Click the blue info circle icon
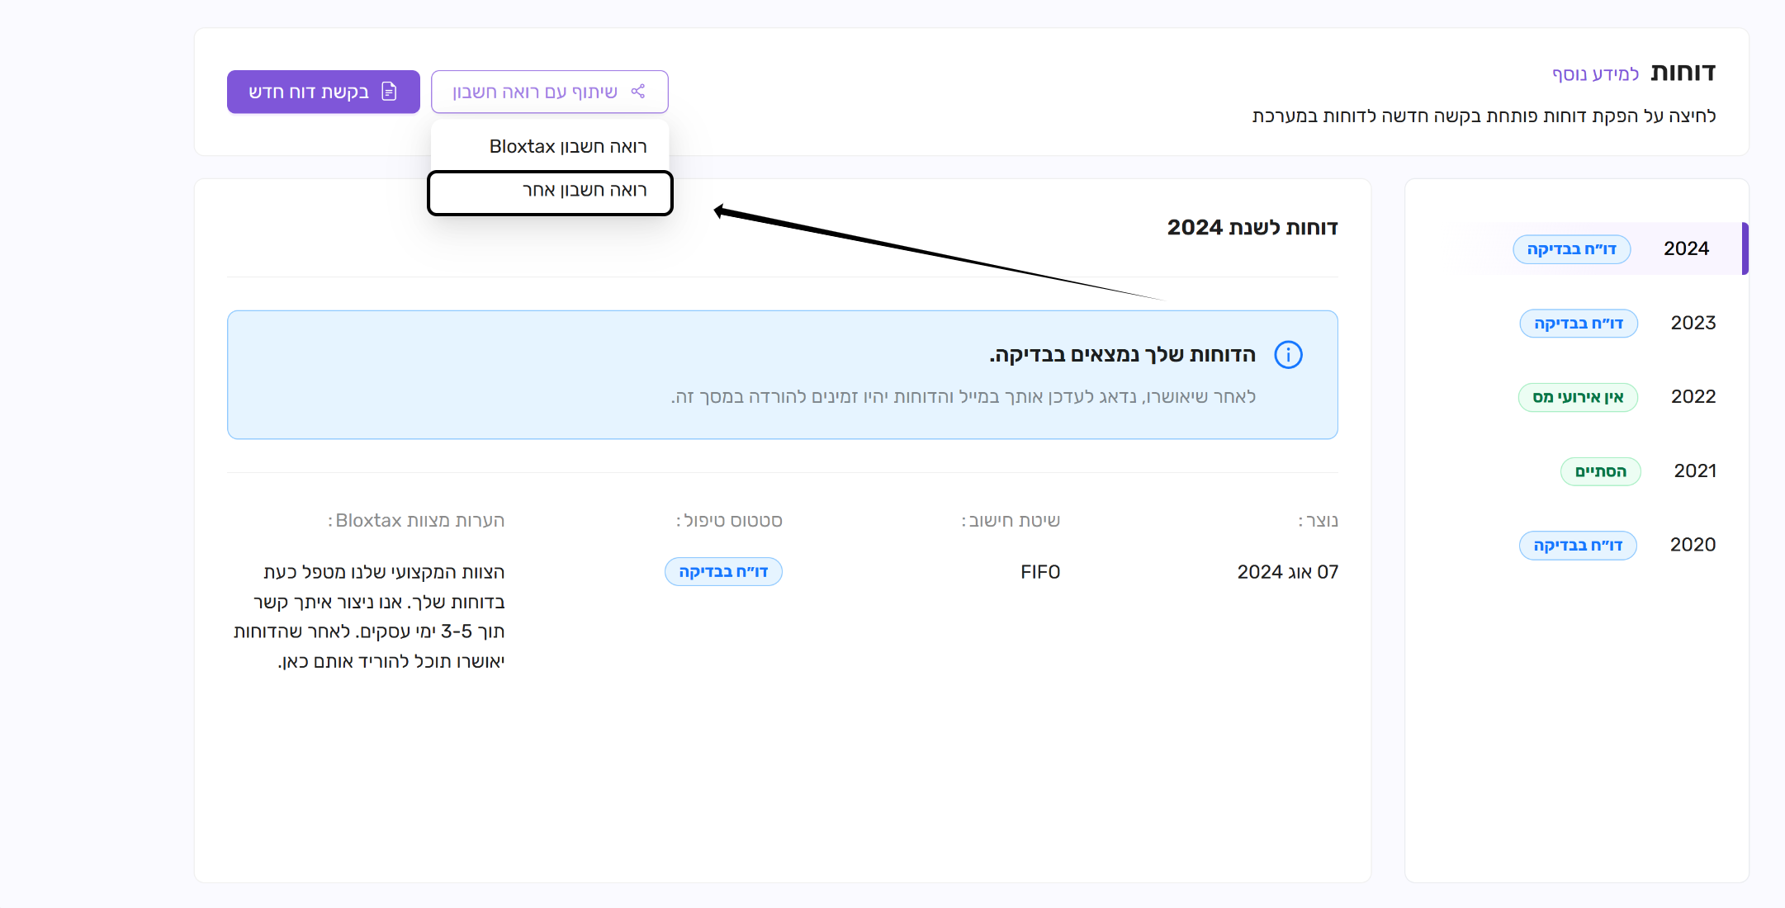Image resolution: width=1785 pixels, height=908 pixels. (x=1288, y=355)
